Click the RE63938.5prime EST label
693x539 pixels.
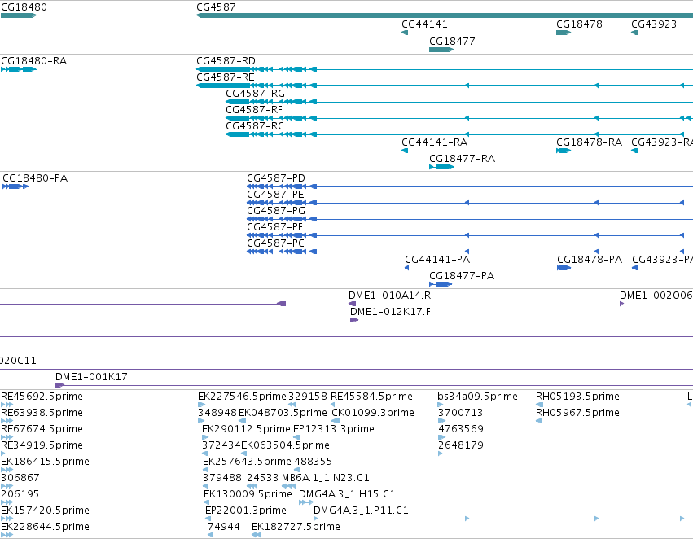click(x=42, y=413)
